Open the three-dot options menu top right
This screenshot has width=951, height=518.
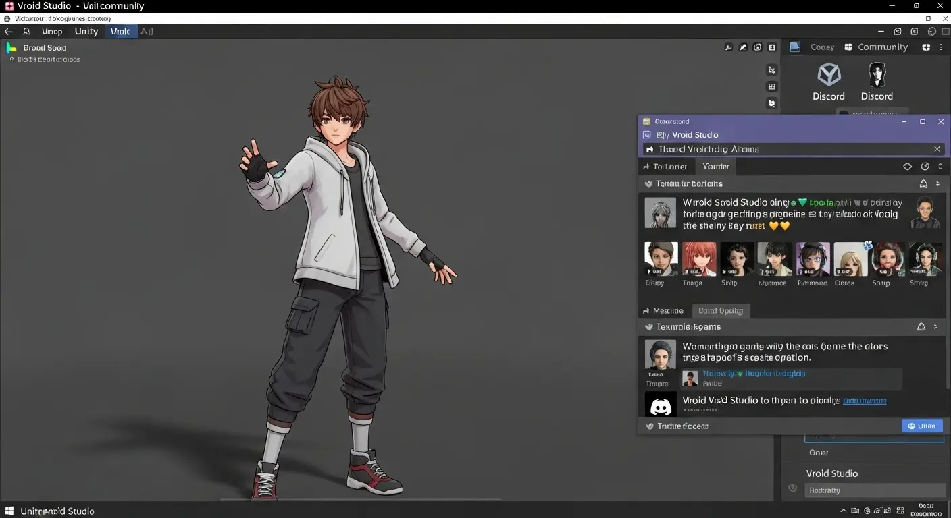click(941, 47)
